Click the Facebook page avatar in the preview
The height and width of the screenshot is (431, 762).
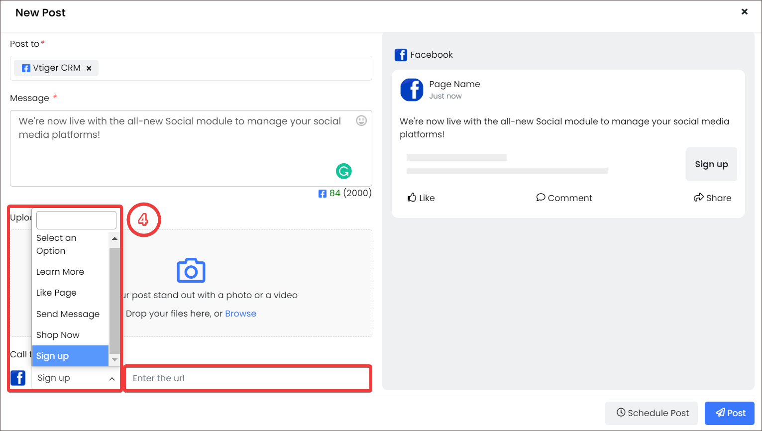pos(412,90)
